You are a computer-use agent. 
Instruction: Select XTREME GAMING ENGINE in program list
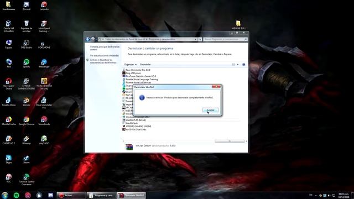click(x=137, y=127)
